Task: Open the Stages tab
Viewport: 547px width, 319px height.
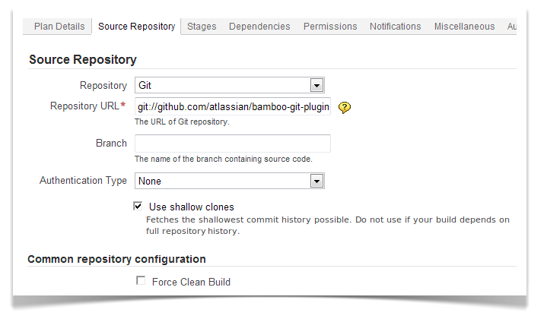Action: pos(202,27)
